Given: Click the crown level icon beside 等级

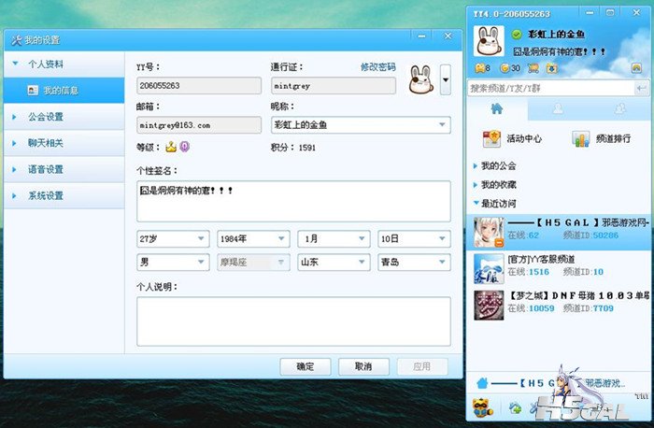Looking at the screenshot, I should coord(171,147).
